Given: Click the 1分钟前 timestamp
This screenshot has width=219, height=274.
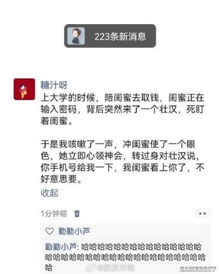Looking at the screenshot, I should point(54,213).
